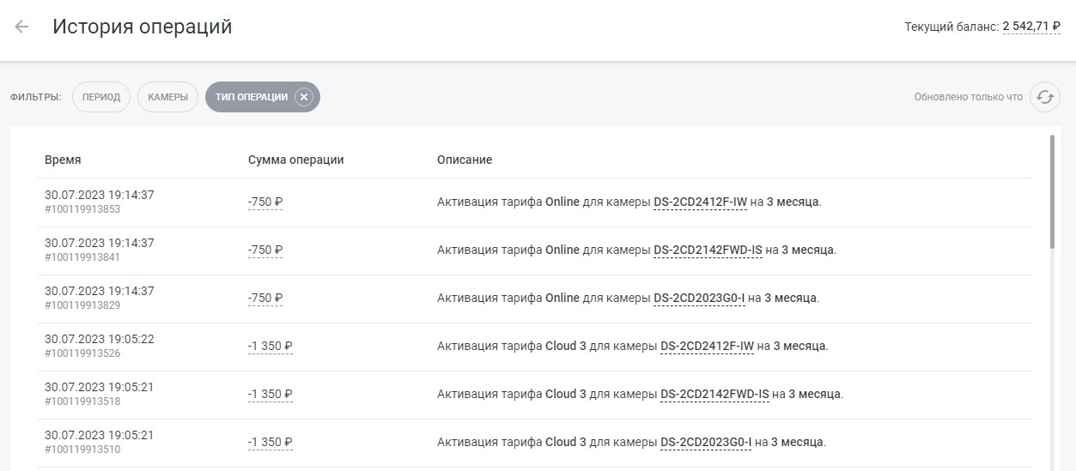The width and height of the screenshot is (1076, 471).
Task: Open camera DS-2CD2142FWD-IS link in Online row
Action: coord(708,251)
